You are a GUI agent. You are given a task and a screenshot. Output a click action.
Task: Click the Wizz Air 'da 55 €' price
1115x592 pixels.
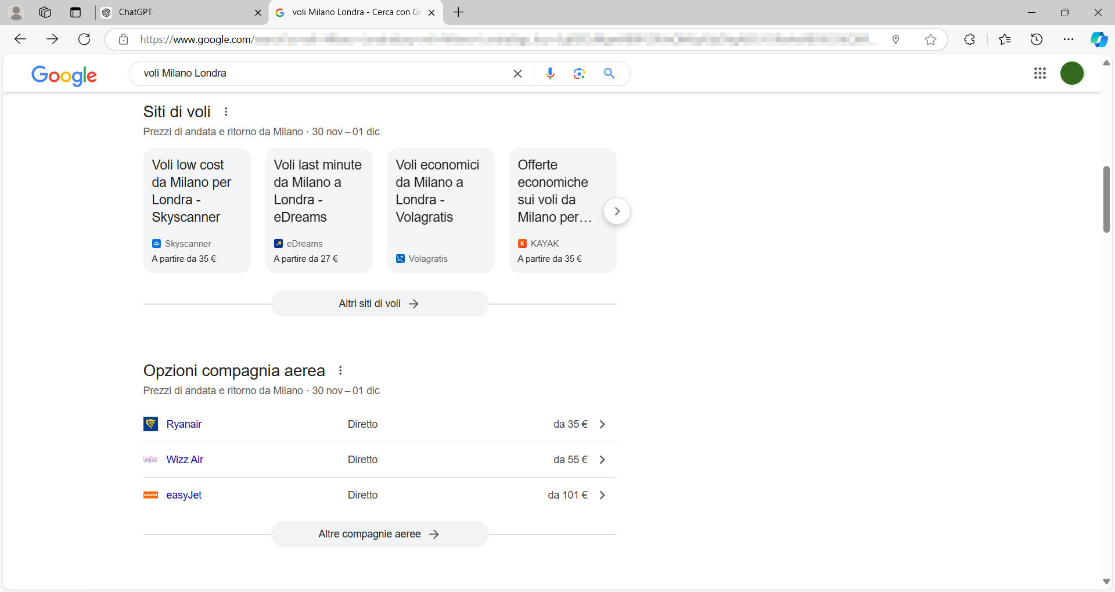pos(570,460)
